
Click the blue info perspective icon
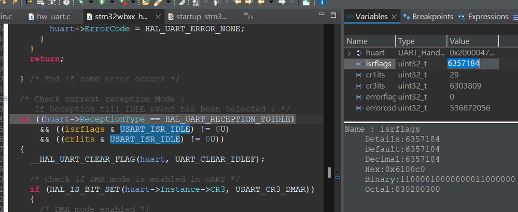click(x=322, y=2)
